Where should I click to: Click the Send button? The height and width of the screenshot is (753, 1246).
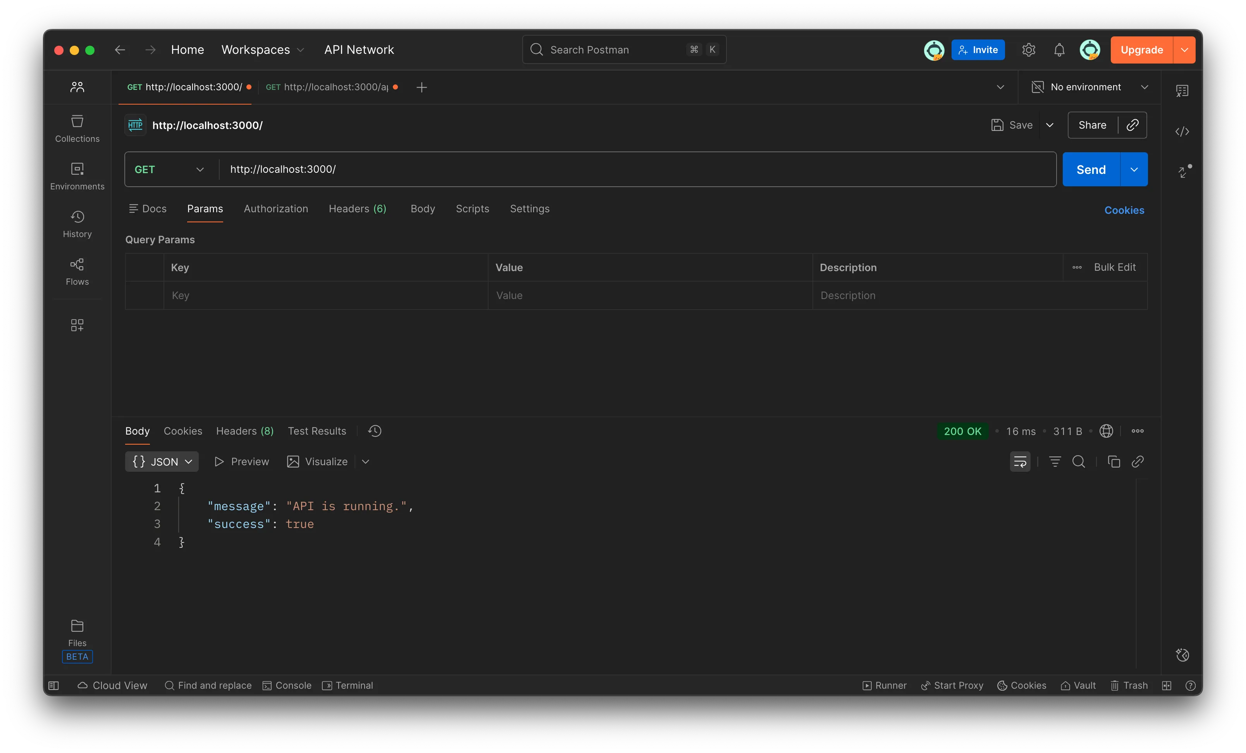(1091, 169)
